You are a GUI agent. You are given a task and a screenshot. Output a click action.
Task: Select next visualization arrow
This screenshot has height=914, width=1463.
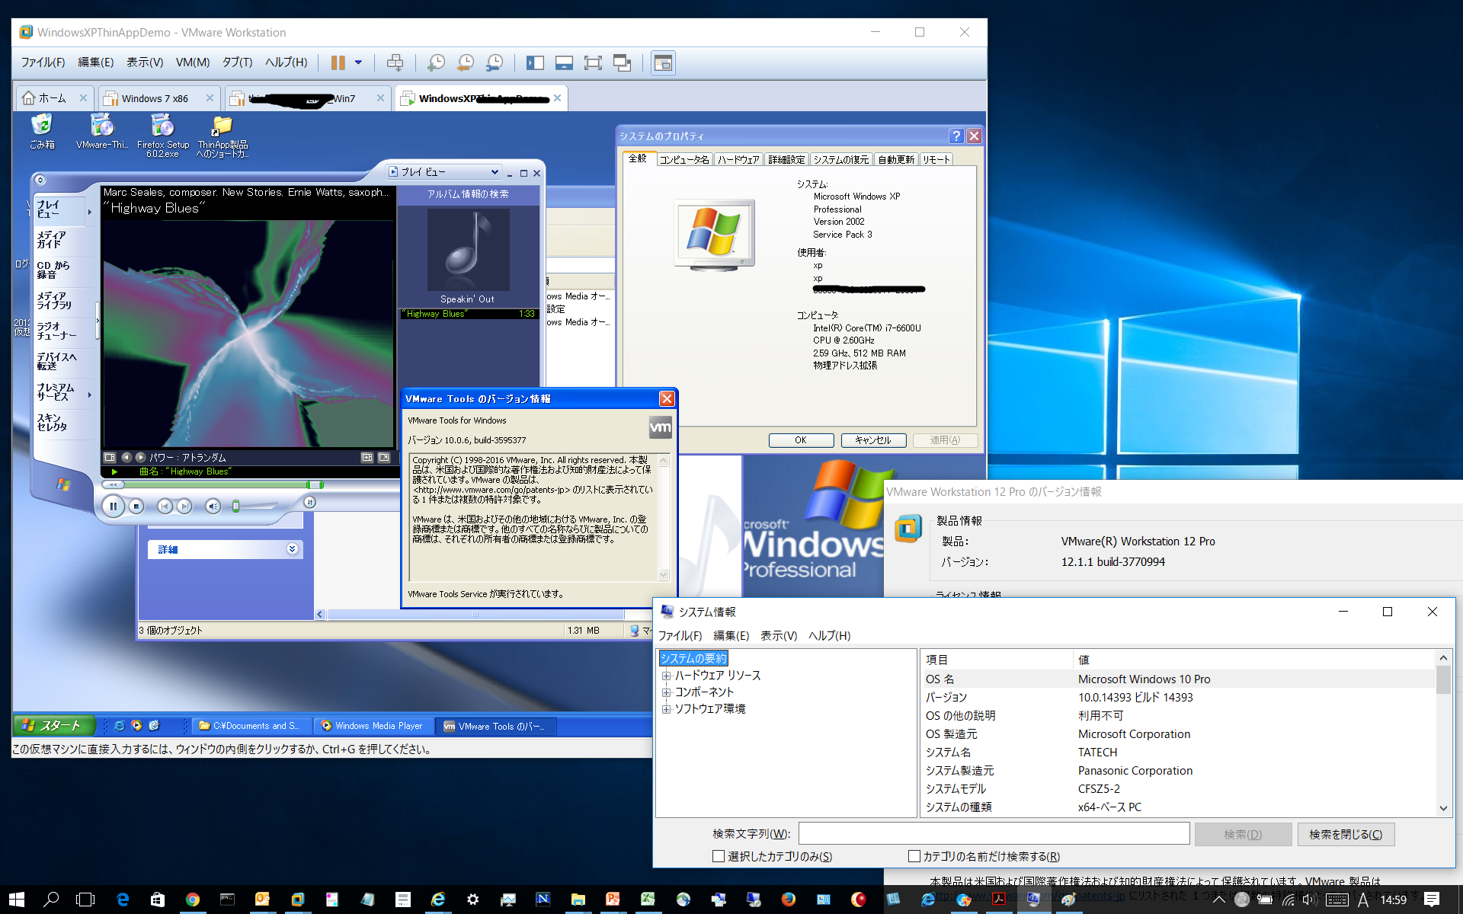click(x=140, y=458)
